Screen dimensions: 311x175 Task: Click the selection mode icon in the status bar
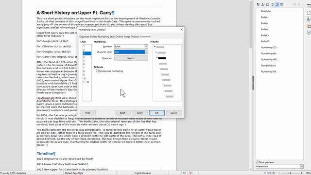click(185, 173)
